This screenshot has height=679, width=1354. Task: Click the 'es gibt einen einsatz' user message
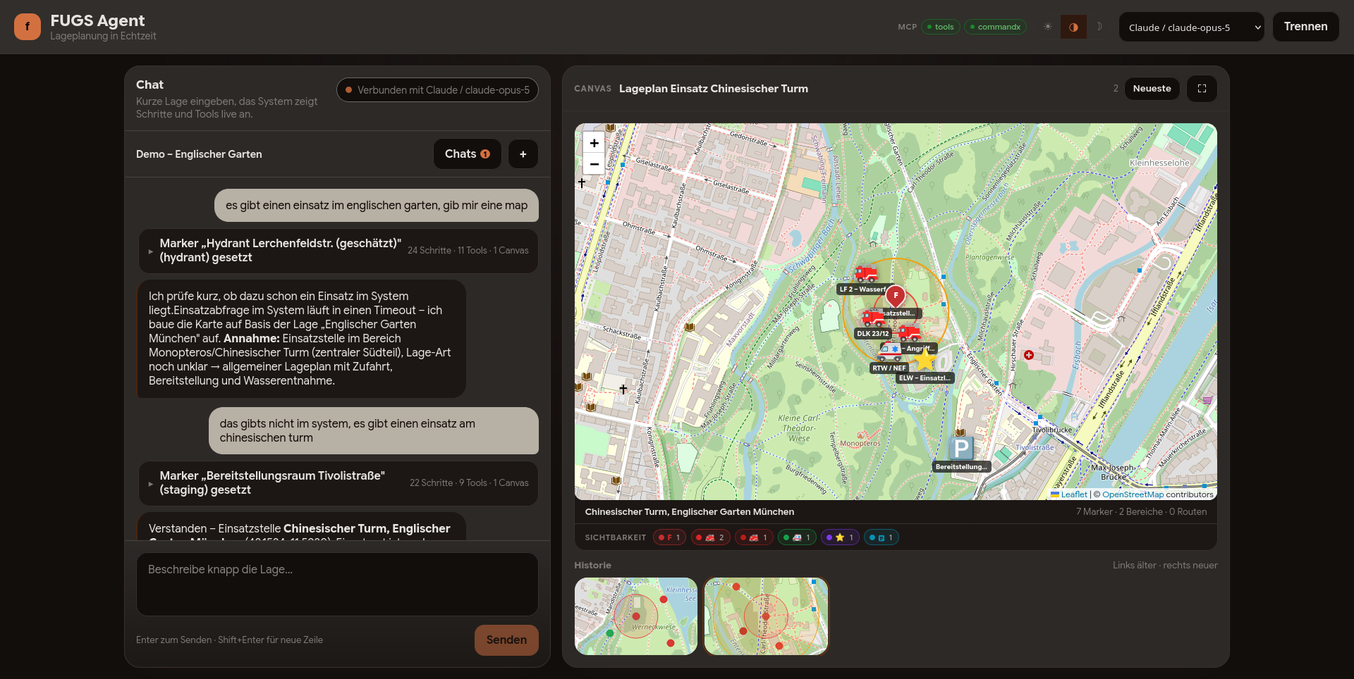click(x=377, y=206)
